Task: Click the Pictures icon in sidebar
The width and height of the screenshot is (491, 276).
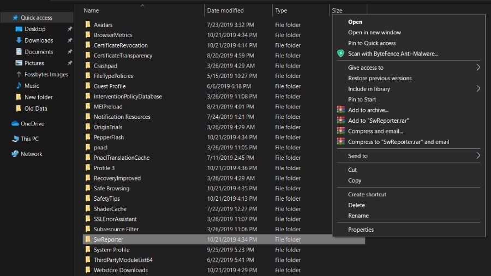Action: click(19, 63)
